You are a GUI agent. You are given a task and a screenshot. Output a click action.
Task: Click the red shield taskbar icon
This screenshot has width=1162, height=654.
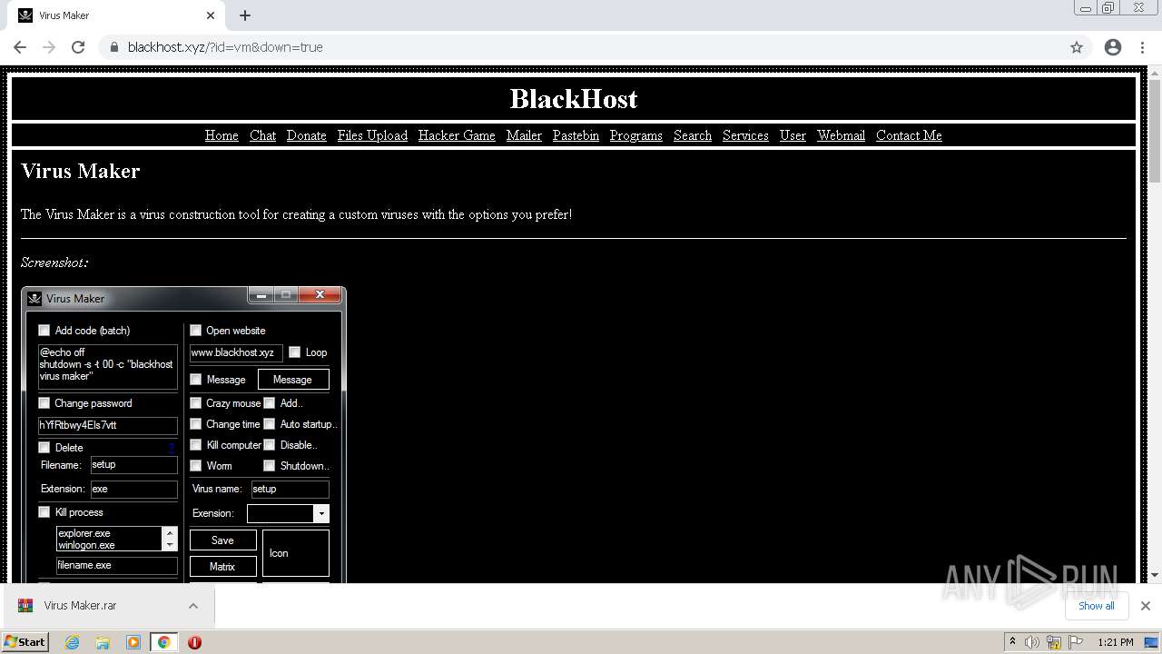[x=194, y=642]
